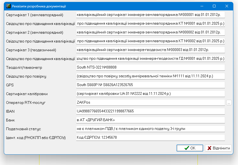Open the RTK operator browse ellipsis button
238x165 pixels.
[229, 103]
